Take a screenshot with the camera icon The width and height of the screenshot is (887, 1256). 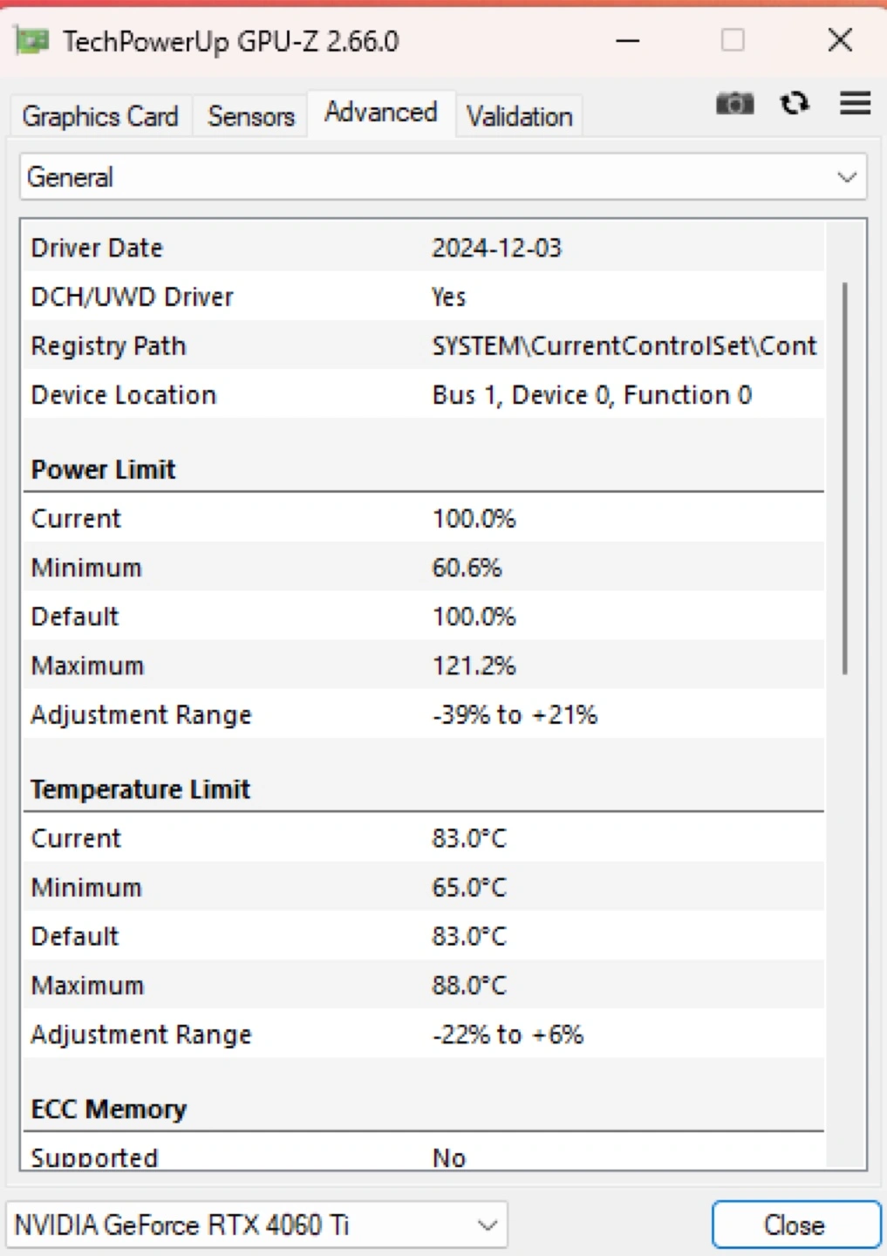(734, 104)
